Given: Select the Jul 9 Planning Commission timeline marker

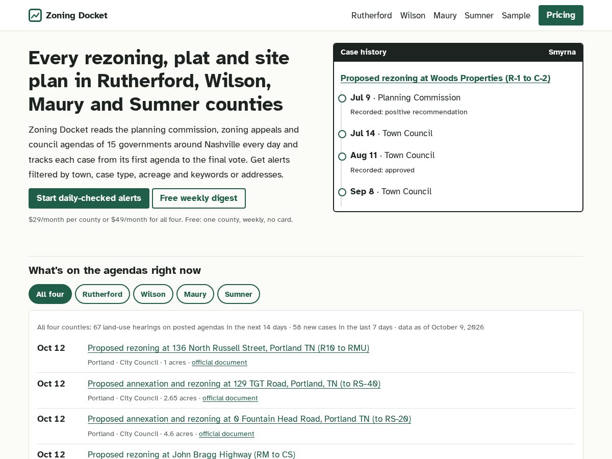Looking at the screenshot, I should (342, 98).
